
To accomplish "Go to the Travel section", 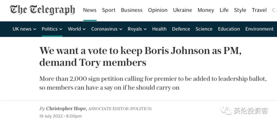I will (x=259, y=10).
